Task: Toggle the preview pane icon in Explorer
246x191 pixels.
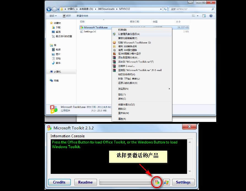Action: click(x=204, y=16)
